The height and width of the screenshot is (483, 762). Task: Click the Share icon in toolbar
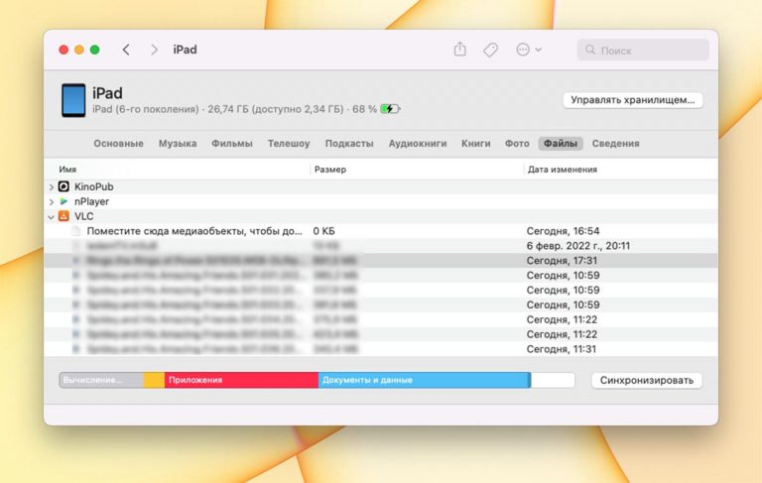pos(459,50)
